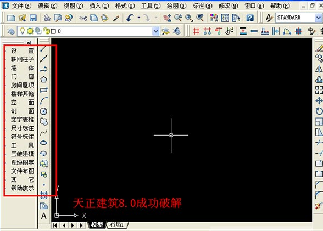Image resolution: width=323 pixels, height=231 pixels.
Task: Open the 格式 menu
Action: [x=125, y=6]
